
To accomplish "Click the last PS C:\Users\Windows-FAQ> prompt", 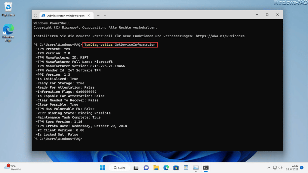I will coord(58,139).
